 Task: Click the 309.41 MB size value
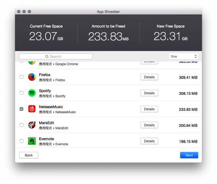tap(188, 77)
